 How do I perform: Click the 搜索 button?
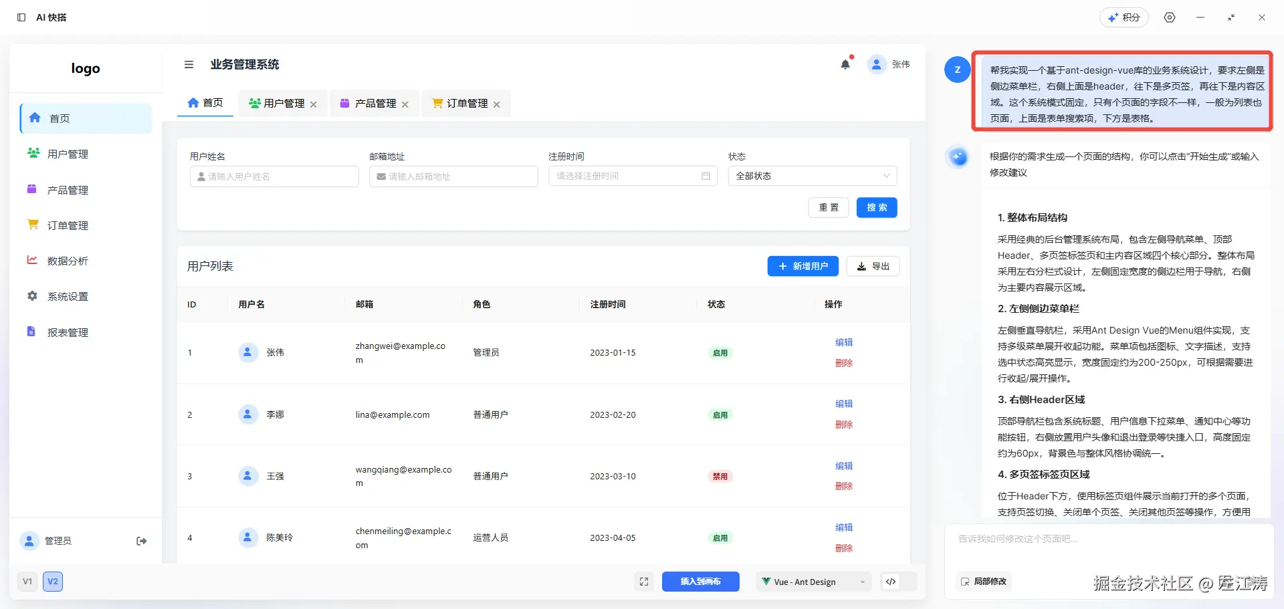(x=877, y=207)
